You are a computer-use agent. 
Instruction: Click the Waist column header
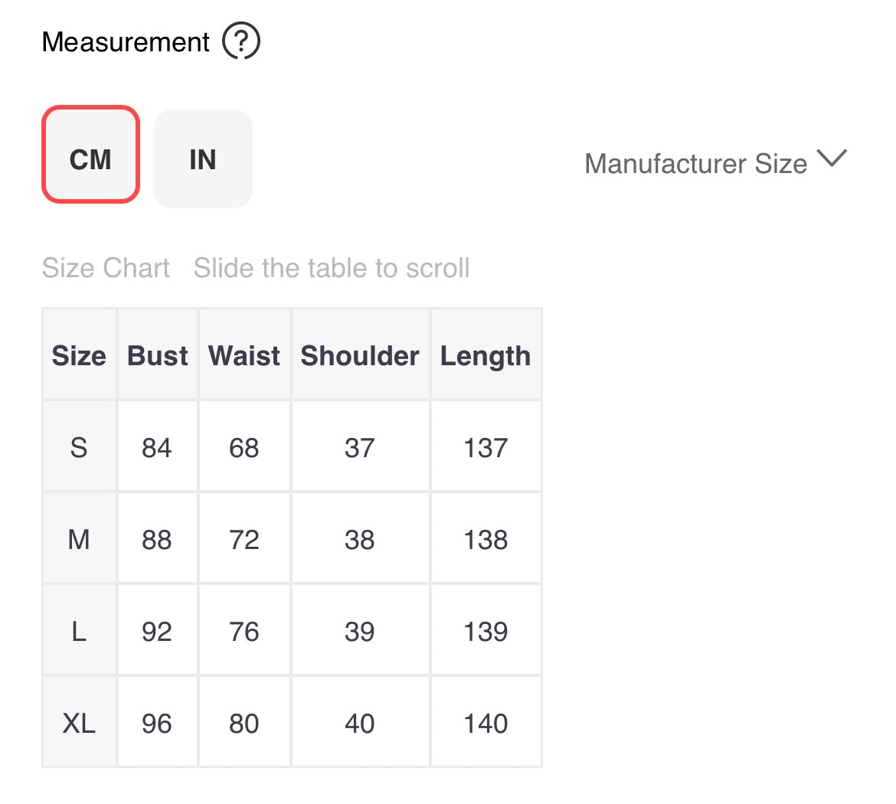coord(244,356)
